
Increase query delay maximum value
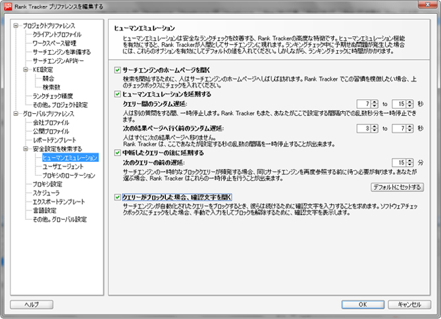(x=410, y=102)
